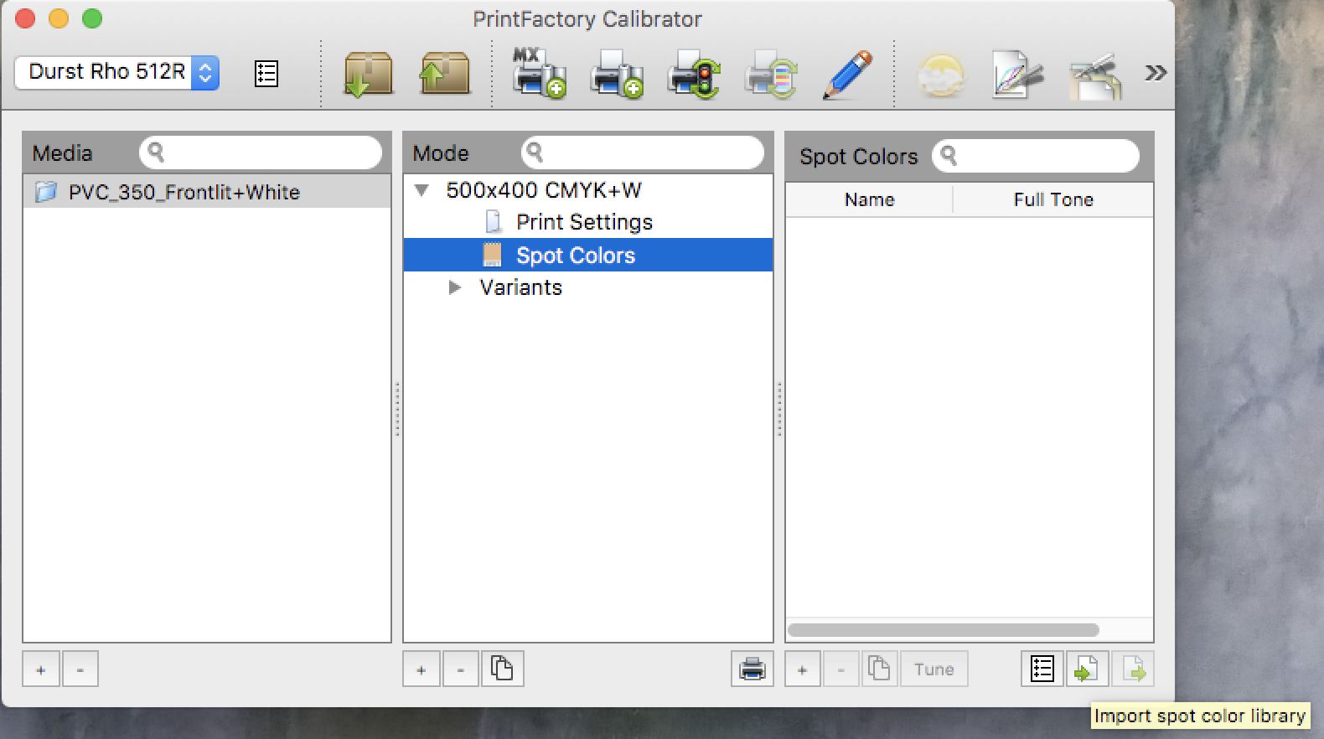Click the dimmed round globe toolbar icon
Screen dimensions: 1324x739
[940, 75]
